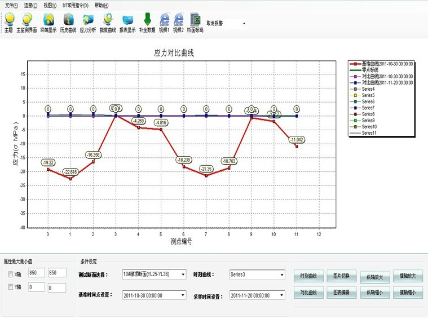Open the DT常用指令(D) menu
This screenshot has width=428, height=319.
[x=75, y=5]
